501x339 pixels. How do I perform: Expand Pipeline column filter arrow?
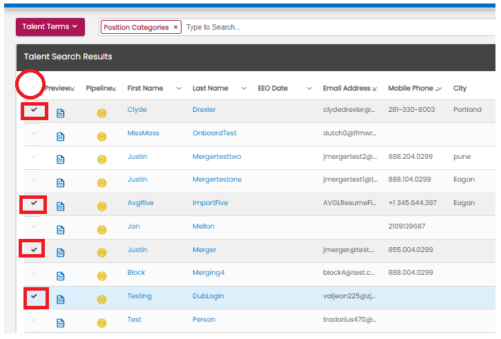114,88
